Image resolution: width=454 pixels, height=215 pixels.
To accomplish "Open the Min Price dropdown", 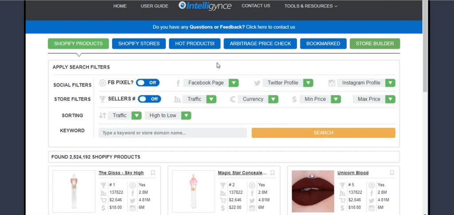I will (x=320, y=99).
